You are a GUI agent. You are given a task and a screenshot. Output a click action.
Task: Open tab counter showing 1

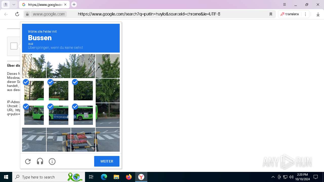point(6,5)
